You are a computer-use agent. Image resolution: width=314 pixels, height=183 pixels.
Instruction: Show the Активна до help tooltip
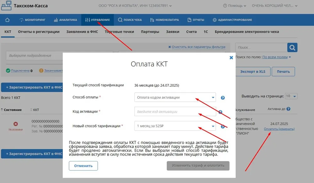(x=288, y=109)
